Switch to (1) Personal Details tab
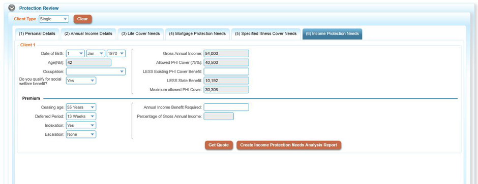This screenshot has height=184, width=478. pos(37,33)
